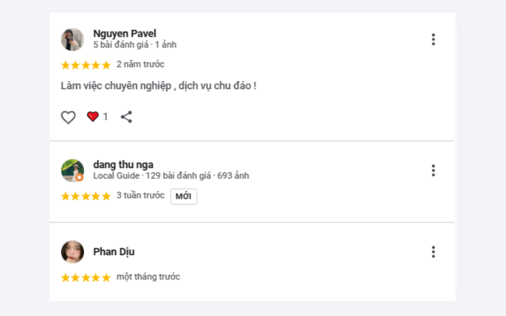
Task: Click the heart outline like icon
Action: tap(68, 117)
